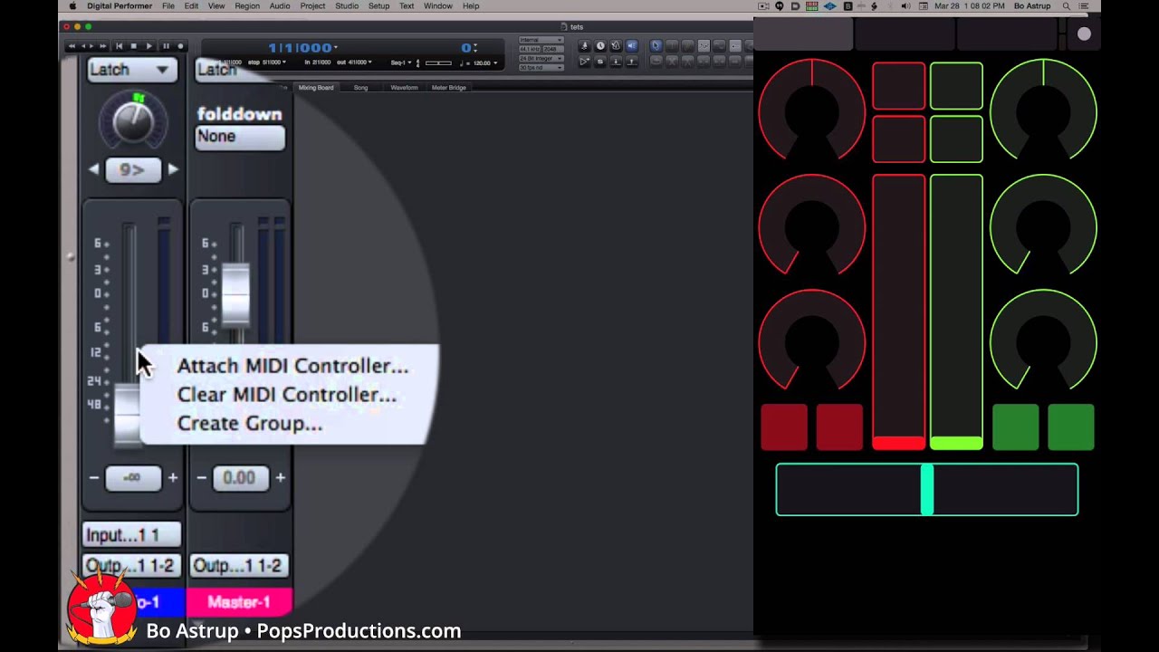Switch to the Waveform tab
Screen dimensions: 1159x652
click(x=404, y=88)
